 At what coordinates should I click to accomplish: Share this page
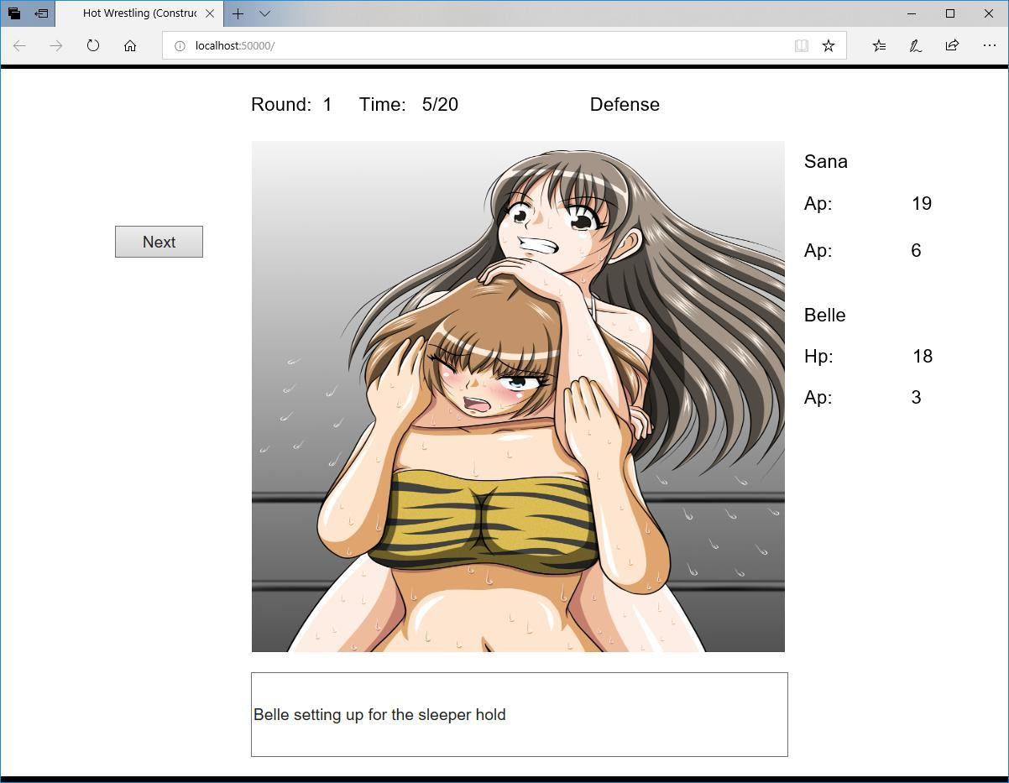(952, 45)
